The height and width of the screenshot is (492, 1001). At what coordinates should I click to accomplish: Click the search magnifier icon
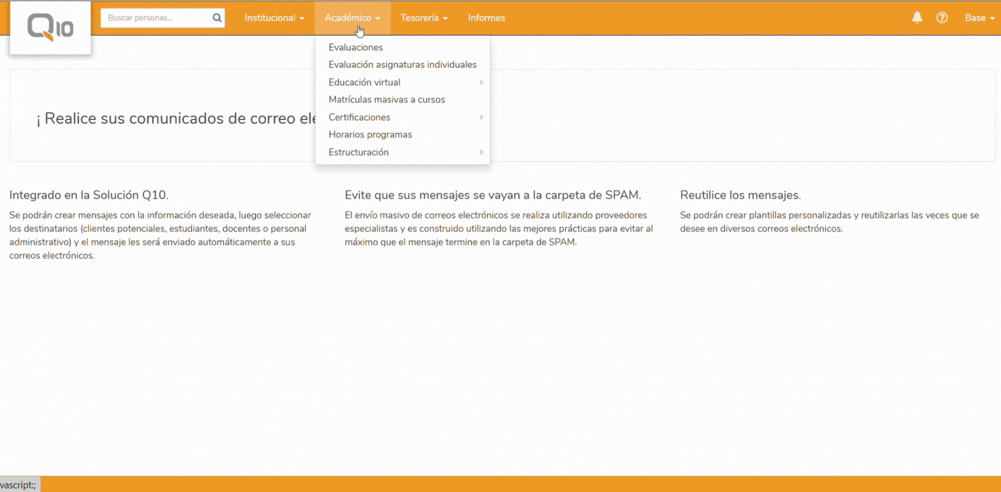[x=217, y=18]
